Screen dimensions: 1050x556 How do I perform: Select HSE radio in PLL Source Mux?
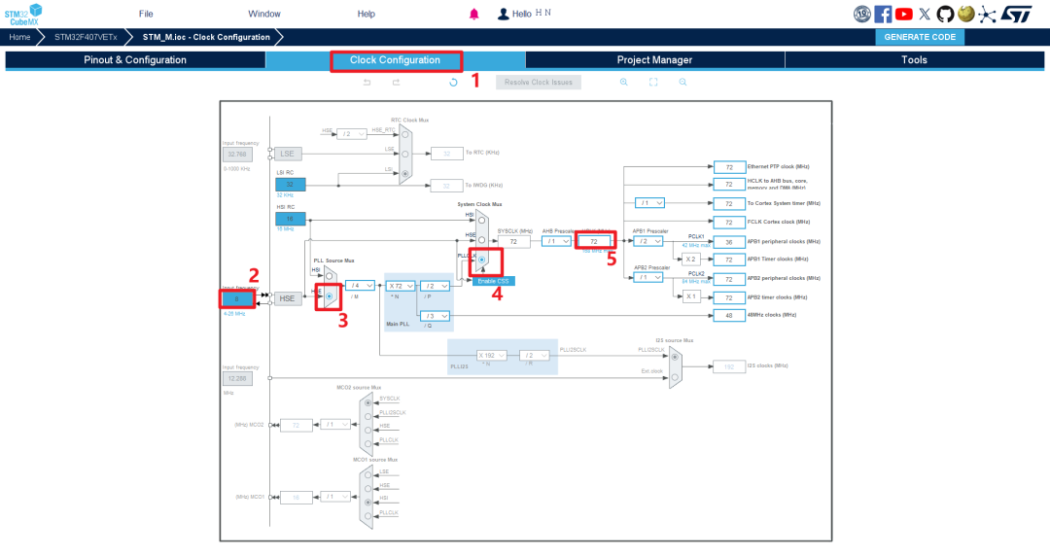coord(329,296)
